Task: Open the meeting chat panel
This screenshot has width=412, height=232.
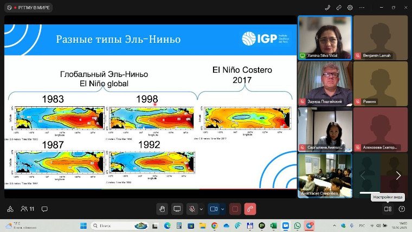Action: click(44, 209)
